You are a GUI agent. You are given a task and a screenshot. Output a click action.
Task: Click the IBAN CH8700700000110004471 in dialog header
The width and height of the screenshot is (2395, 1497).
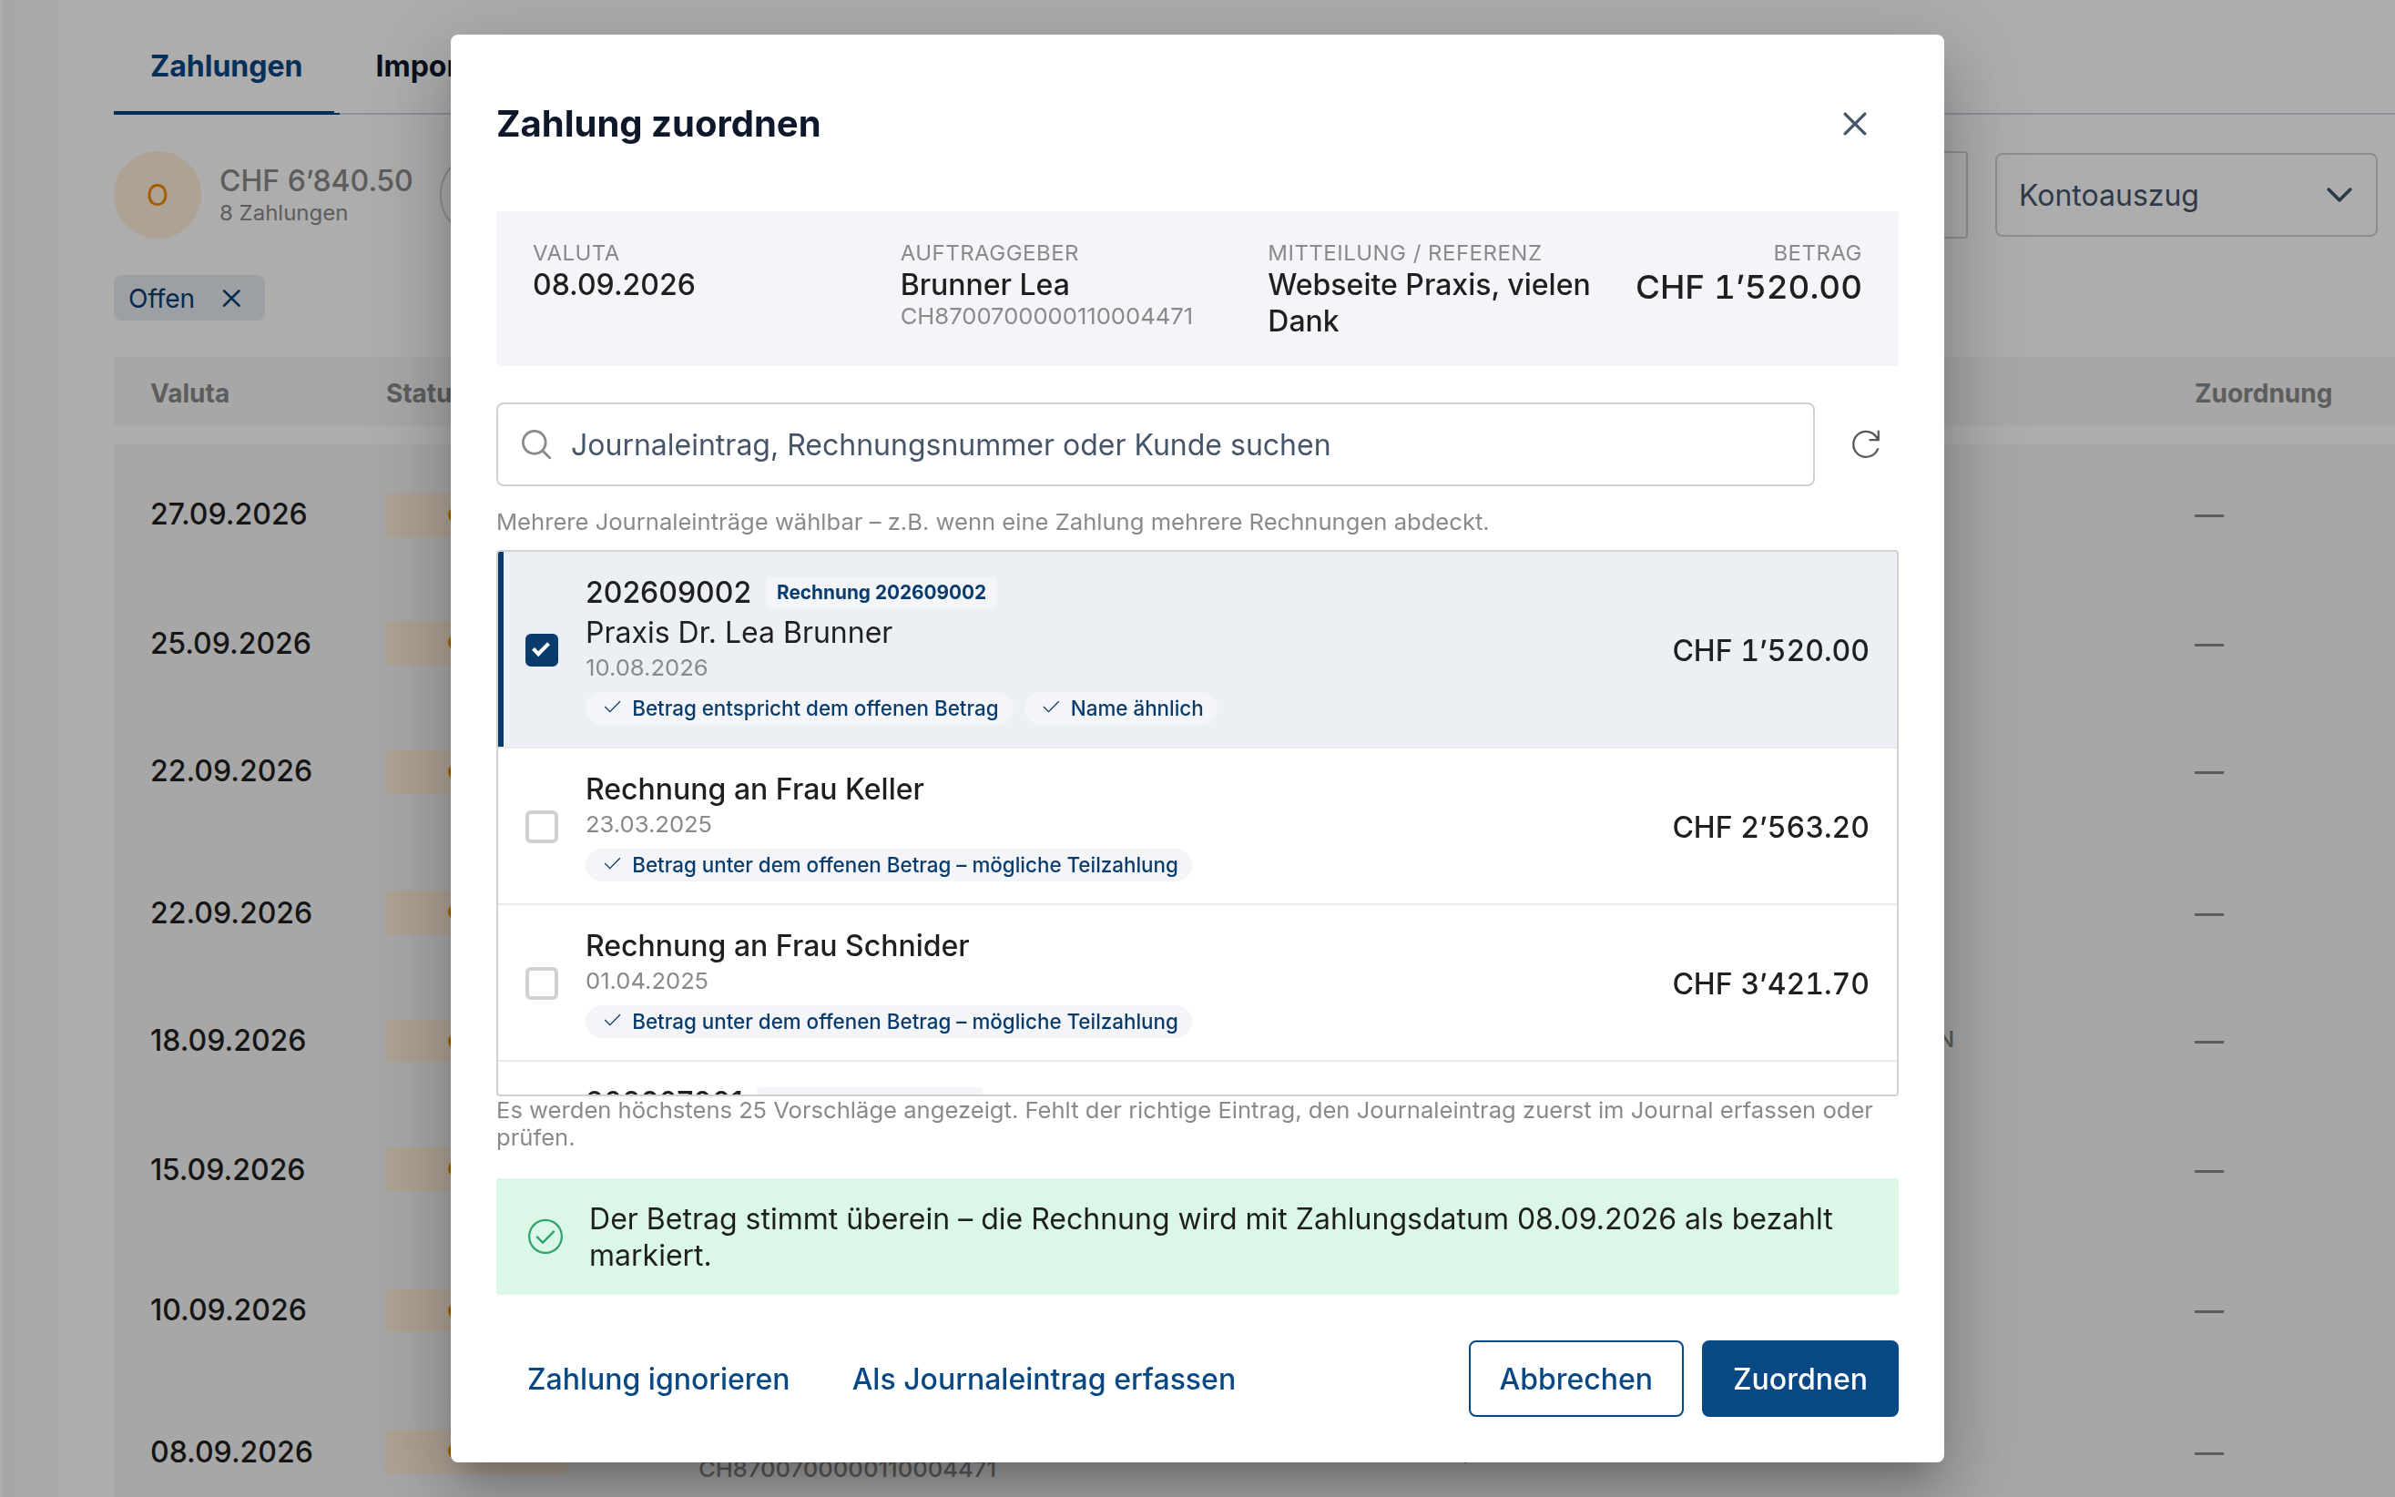1046,317
